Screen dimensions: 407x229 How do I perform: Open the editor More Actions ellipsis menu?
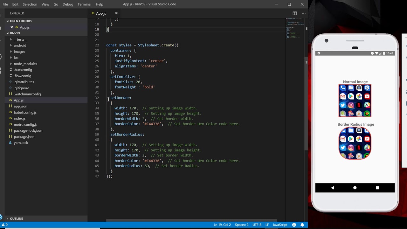304,13
